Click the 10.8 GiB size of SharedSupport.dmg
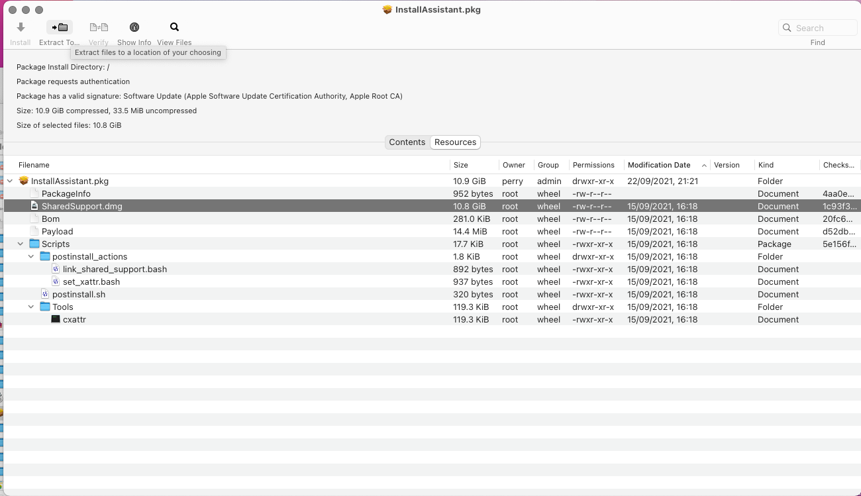 point(470,206)
